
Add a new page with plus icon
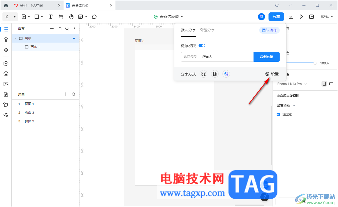tap(65, 94)
